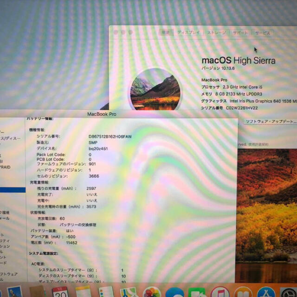Open the 使用許諾契約 license link
This screenshot has height=297, width=297.
point(258,144)
